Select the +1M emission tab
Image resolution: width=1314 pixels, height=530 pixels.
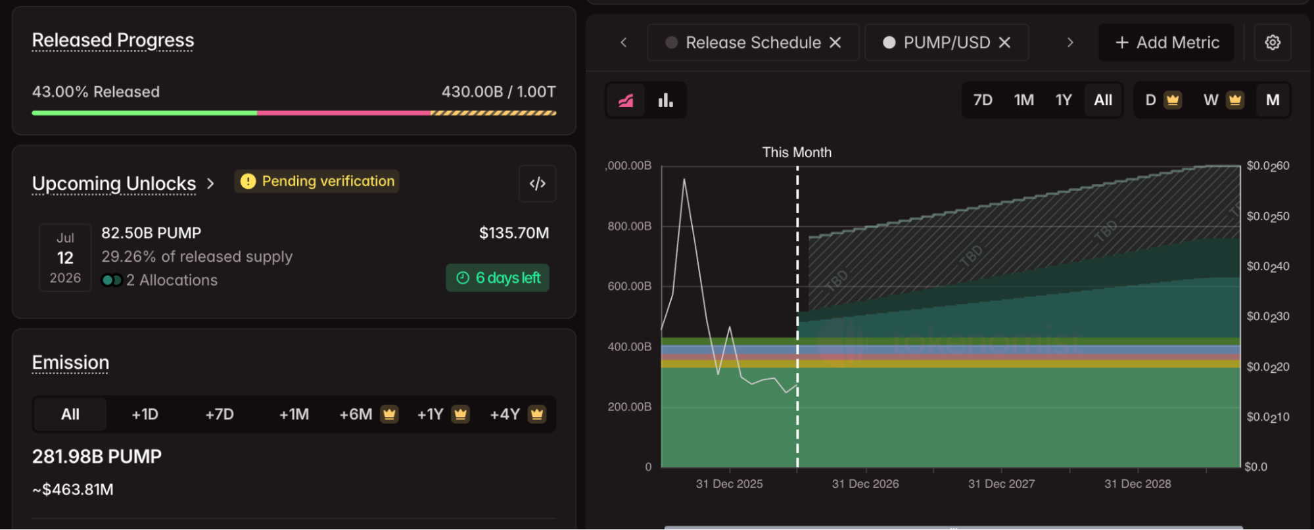click(294, 414)
